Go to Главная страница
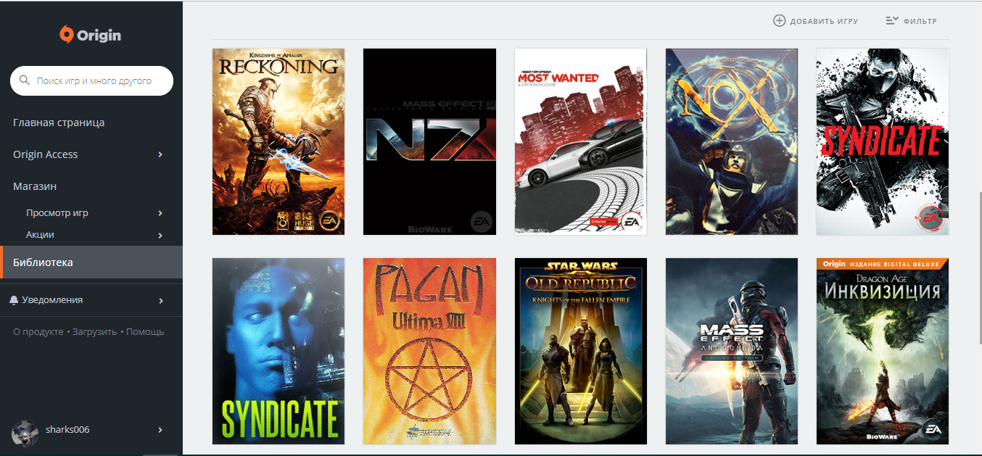Image resolution: width=982 pixels, height=456 pixels. [59, 123]
